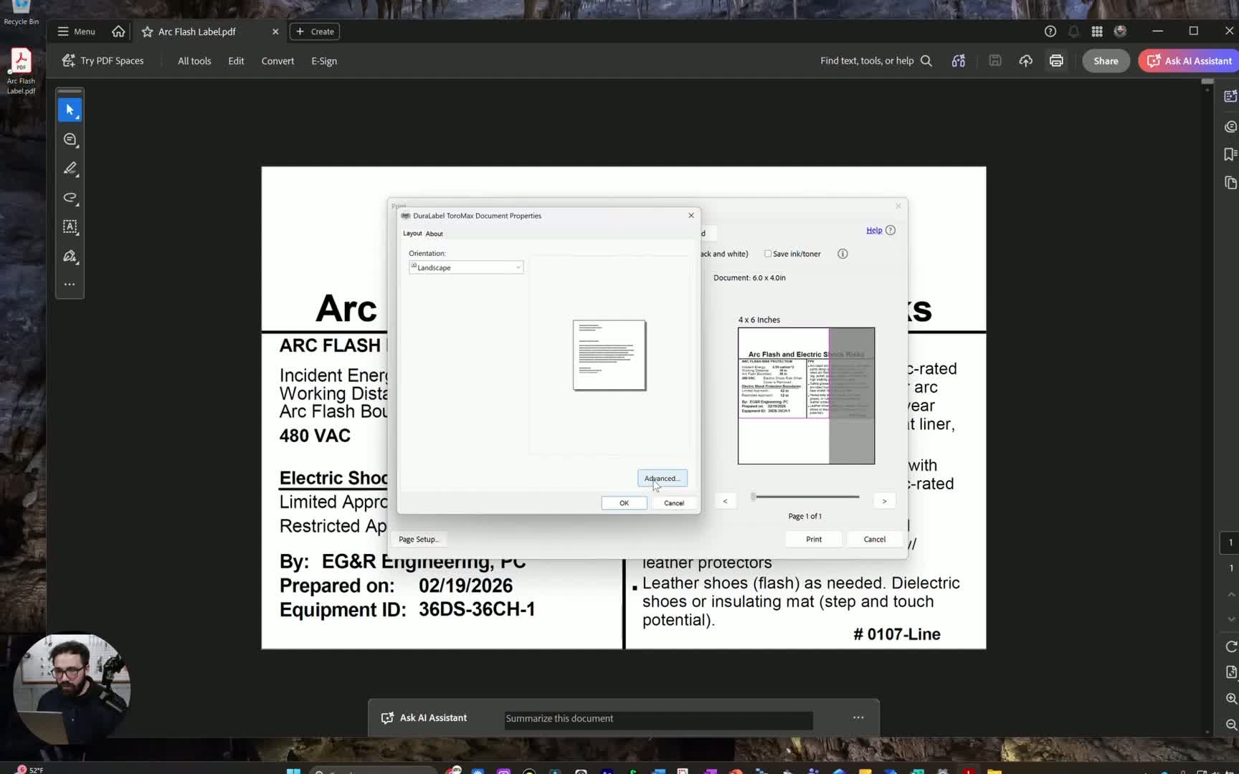The width and height of the screenshot is (1239, 774).
Task: Click the Print button in Print dialog
Action: tap(814, 539)
